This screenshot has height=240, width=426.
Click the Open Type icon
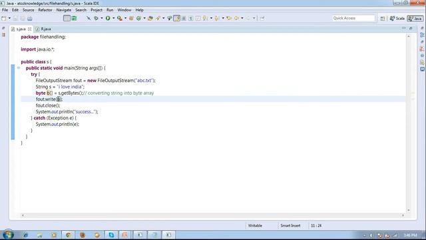(150, 18)
